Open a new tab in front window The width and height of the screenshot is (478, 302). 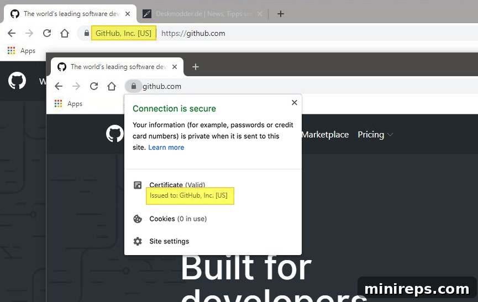[196, 67]
